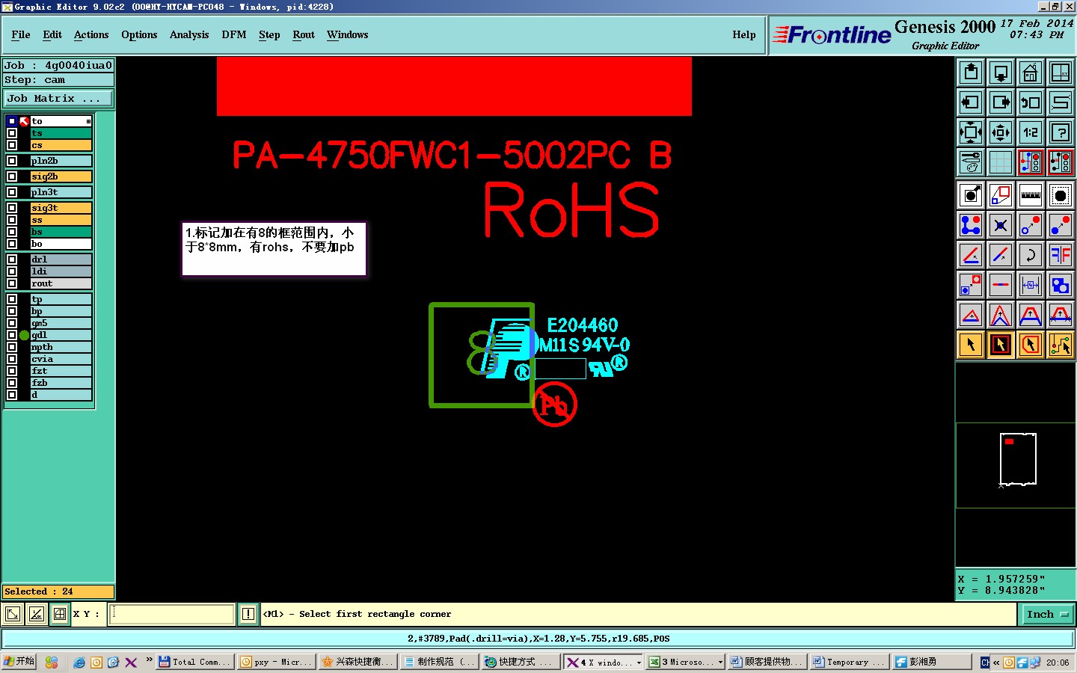Screen dimensions: 1077x673
Task: Open the Inch units selector
Action: pyautogui.click(x=1048, y=614)
